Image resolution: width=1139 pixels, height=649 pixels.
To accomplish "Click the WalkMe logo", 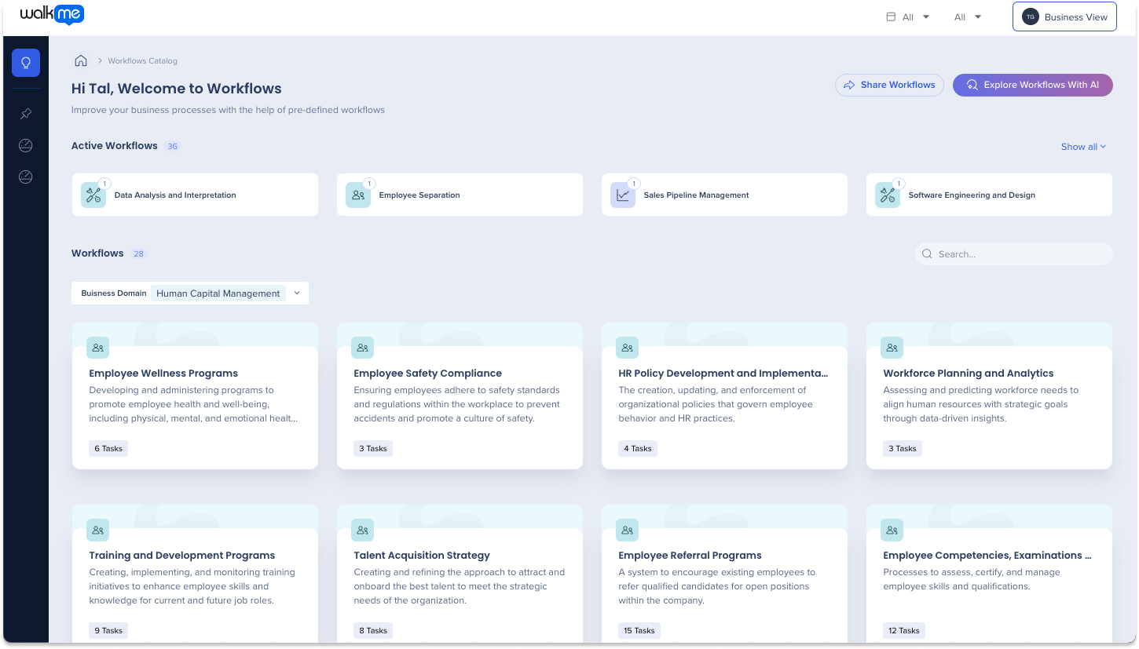I will 52,14.
